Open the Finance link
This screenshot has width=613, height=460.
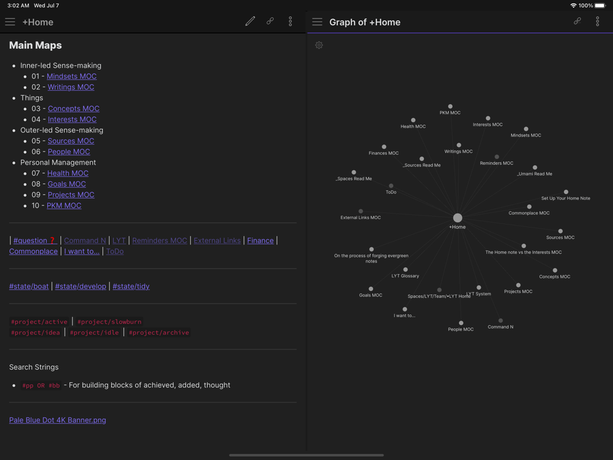point(260,241)
